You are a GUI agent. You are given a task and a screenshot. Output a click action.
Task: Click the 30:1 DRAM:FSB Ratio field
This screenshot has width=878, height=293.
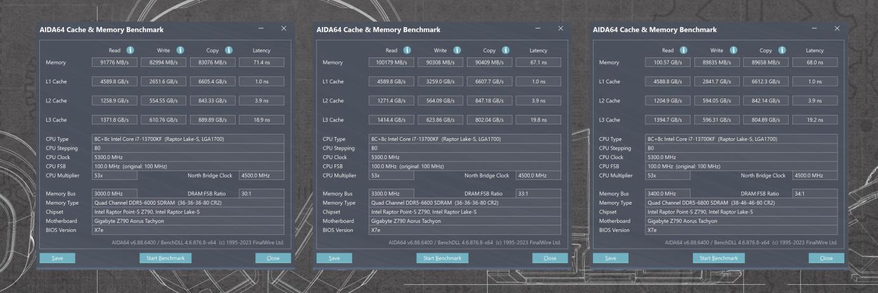[x=262, y=193]
